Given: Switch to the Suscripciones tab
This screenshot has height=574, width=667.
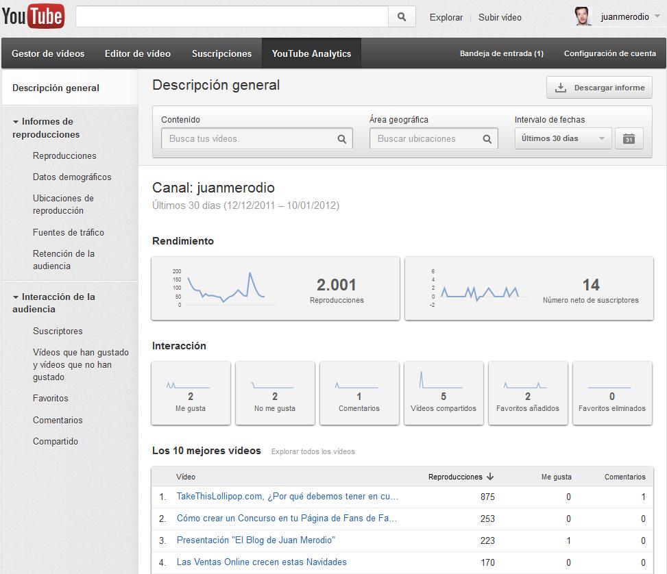Looking at the screenshot, I should pos(221,53).
